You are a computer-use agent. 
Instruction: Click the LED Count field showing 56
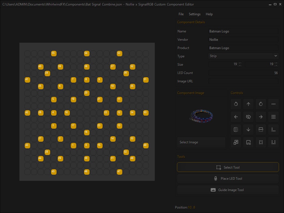click(x=243, y=73)
